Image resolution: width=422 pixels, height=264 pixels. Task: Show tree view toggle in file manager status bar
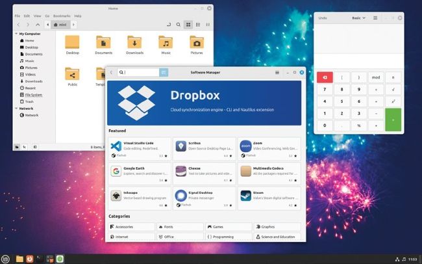[24, 147]
